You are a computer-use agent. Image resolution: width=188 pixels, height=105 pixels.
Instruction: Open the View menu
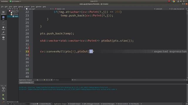(11, 7)
